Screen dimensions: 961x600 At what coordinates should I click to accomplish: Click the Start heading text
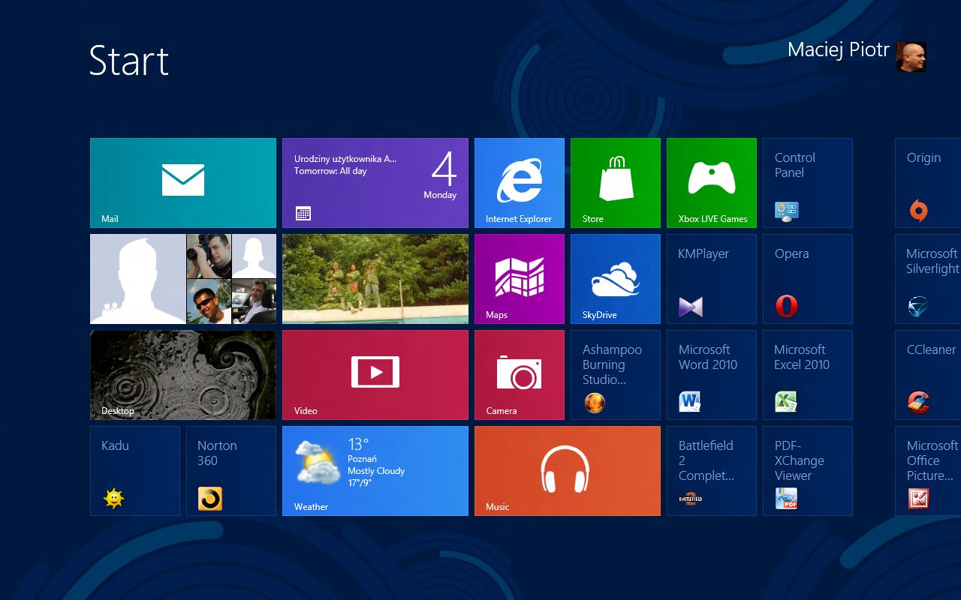[x=129, y=61]
